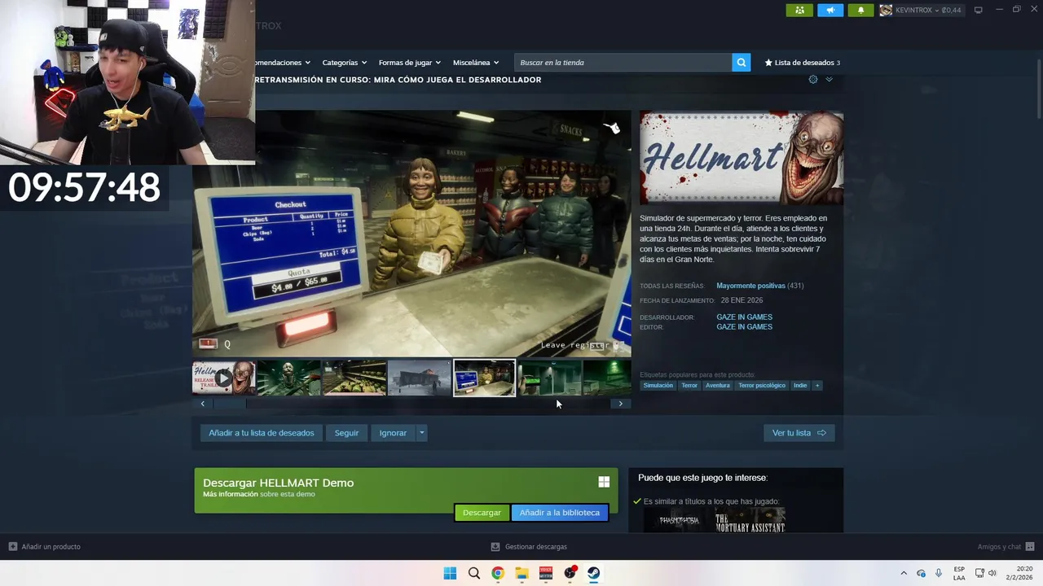Open the Mayormente positivas reviews link
1043x586 pixels.
pyautogui.click(x=750, y=286)
